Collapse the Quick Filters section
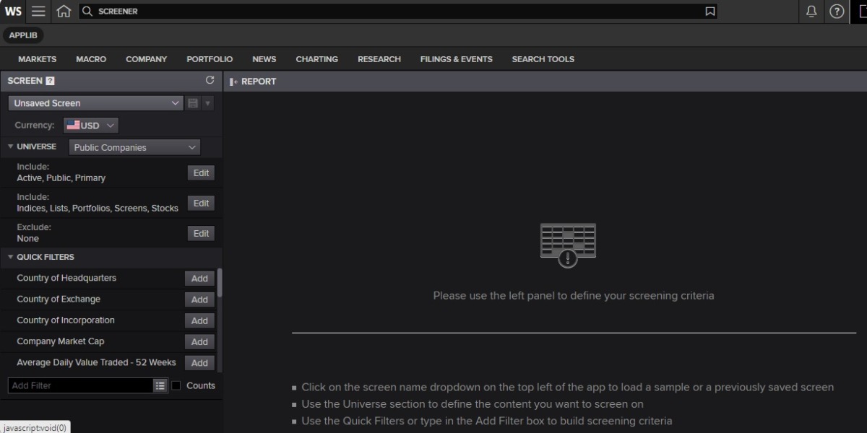867x433 pixels. click(11, 257)
